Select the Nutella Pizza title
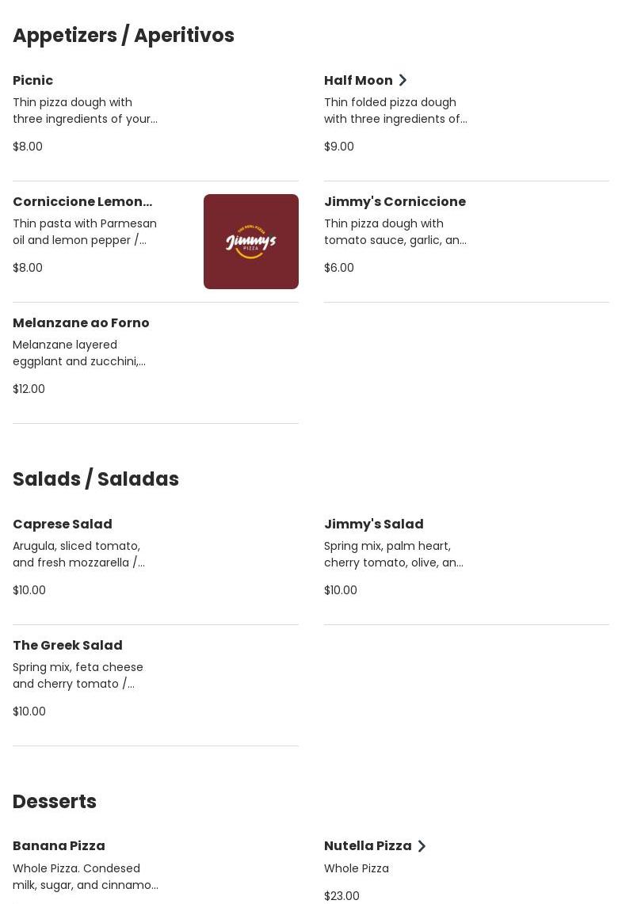The width and height of the screenshot is (622, 904). [368, 845]
